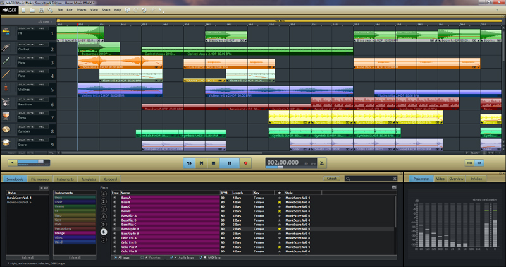Switch to the Templates tab
The width and height of the screenshot is (506, 267).
pyautogui.click(x=89, y=179)
